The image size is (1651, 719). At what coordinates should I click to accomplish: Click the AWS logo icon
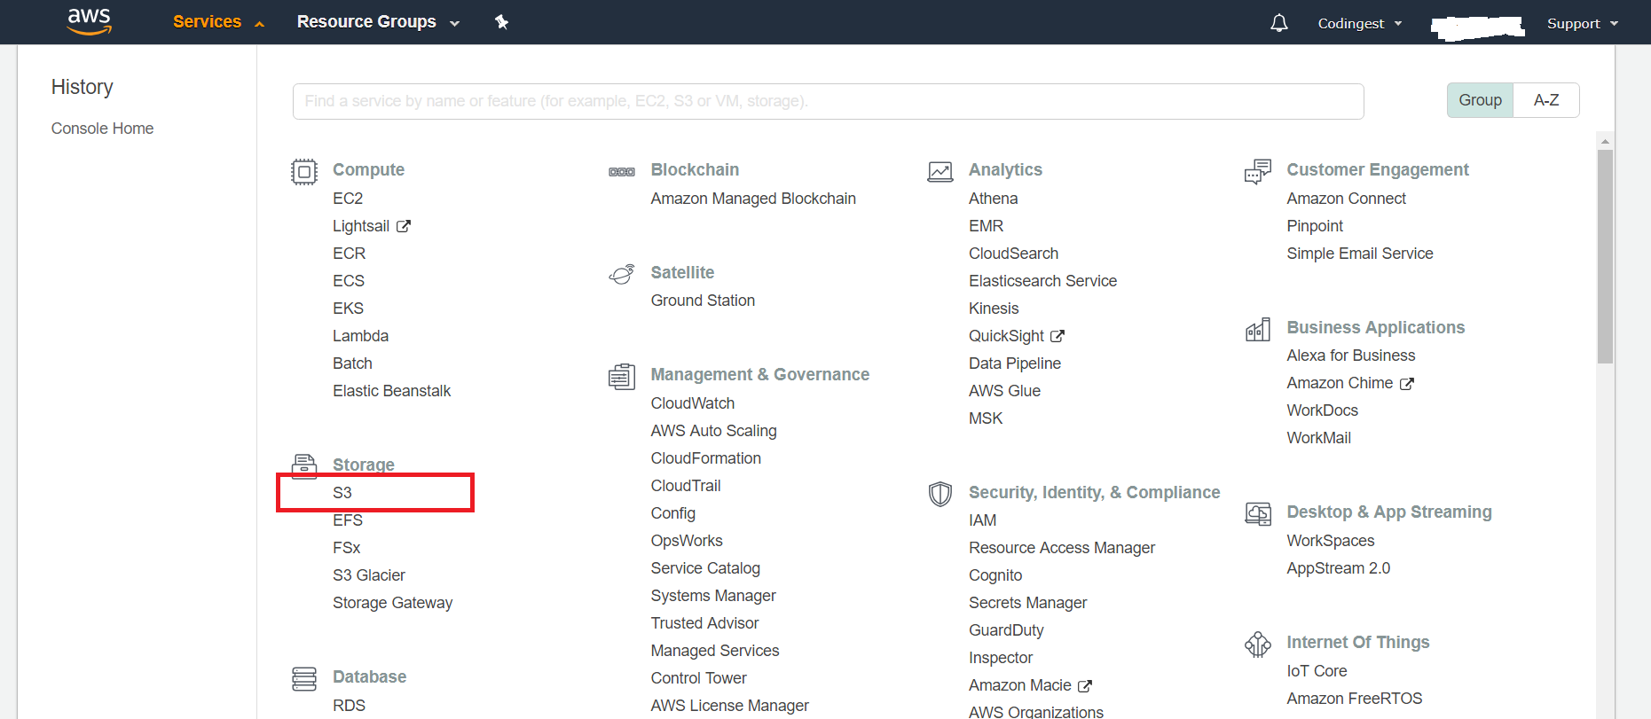[90, 21]
